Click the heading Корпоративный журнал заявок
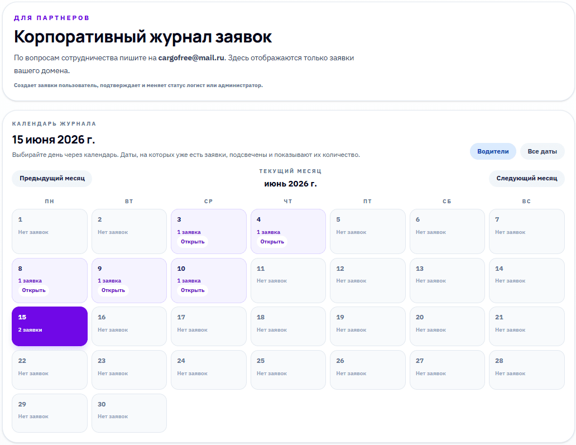The height and width of the screenshot is (445, 576). point(143,37)
